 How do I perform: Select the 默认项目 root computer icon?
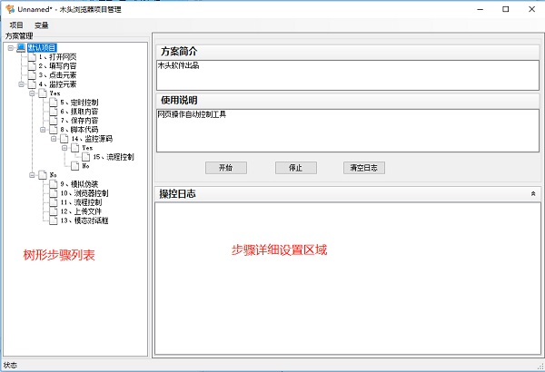pyautogui.click(x=22, y=47)
